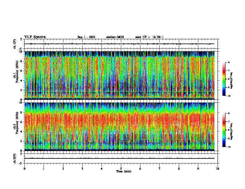Click the ch.1 color bar log PSD label
Viewport: 245px width, 189px height.
(x=232, y=81)
